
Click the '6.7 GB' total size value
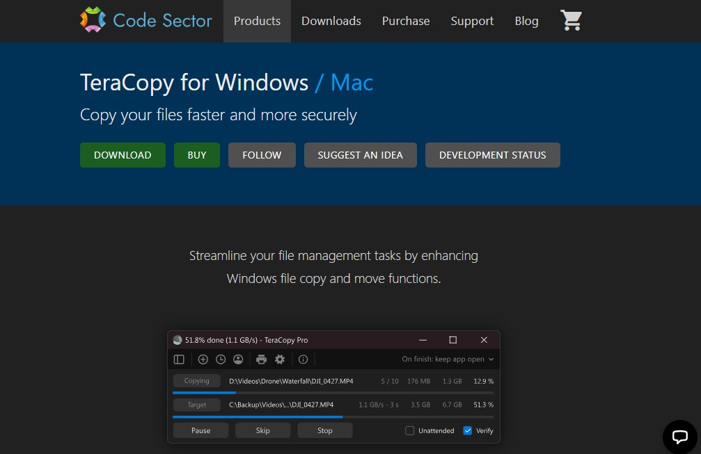click(x=452, y=405)
